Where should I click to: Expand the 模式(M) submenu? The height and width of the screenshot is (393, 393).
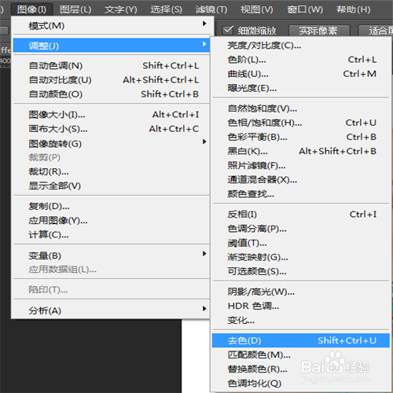[112, 26]
